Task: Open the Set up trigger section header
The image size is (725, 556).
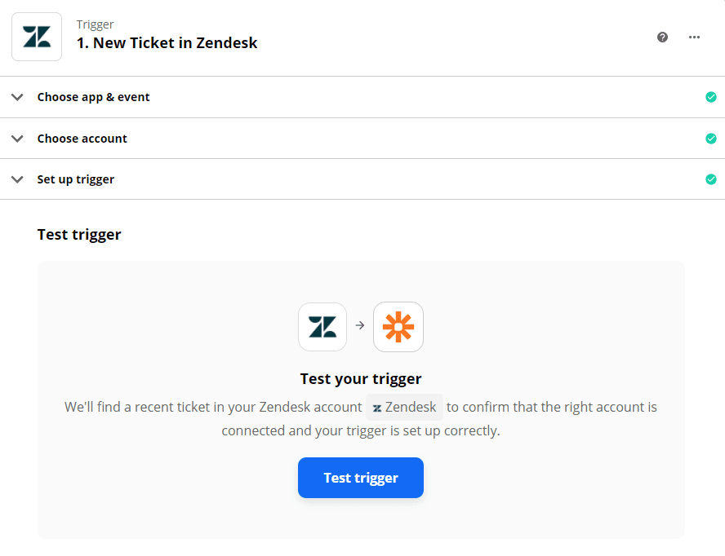Action: coord(75,179)
